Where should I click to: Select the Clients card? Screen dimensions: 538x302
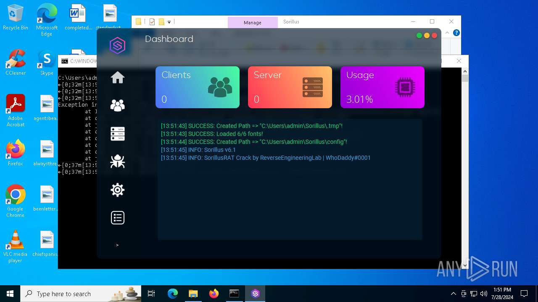[198, 87]
